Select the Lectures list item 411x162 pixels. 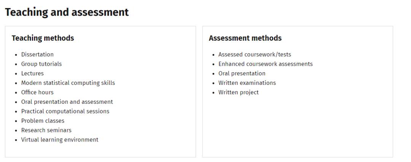[32, 73]
